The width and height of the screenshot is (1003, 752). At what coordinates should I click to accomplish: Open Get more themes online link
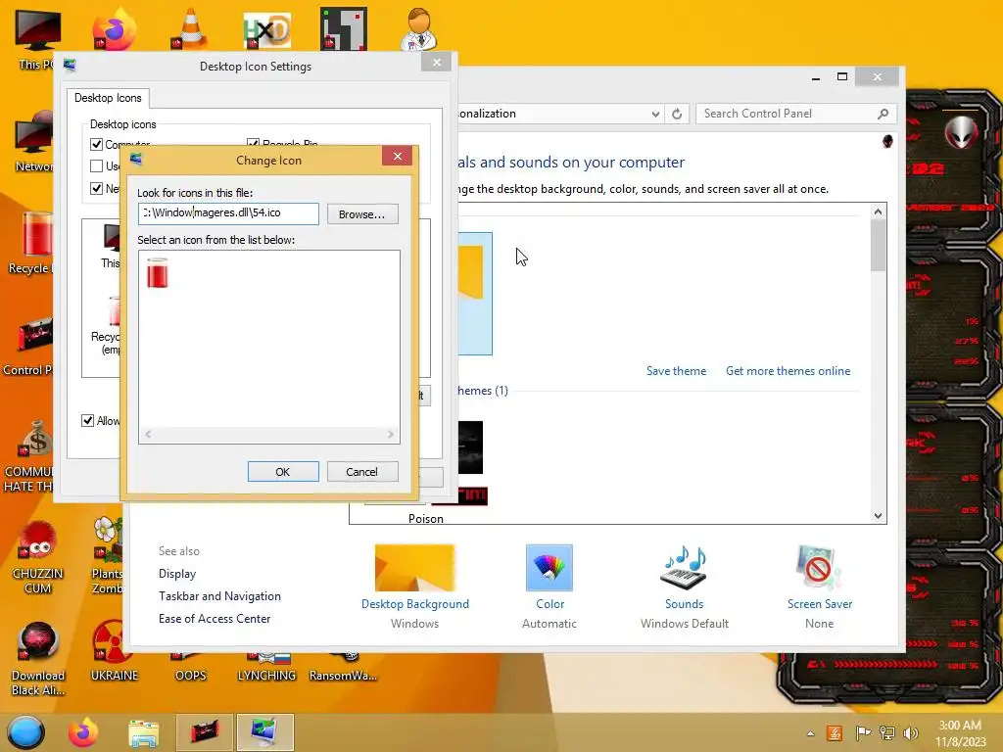(788, 371)
